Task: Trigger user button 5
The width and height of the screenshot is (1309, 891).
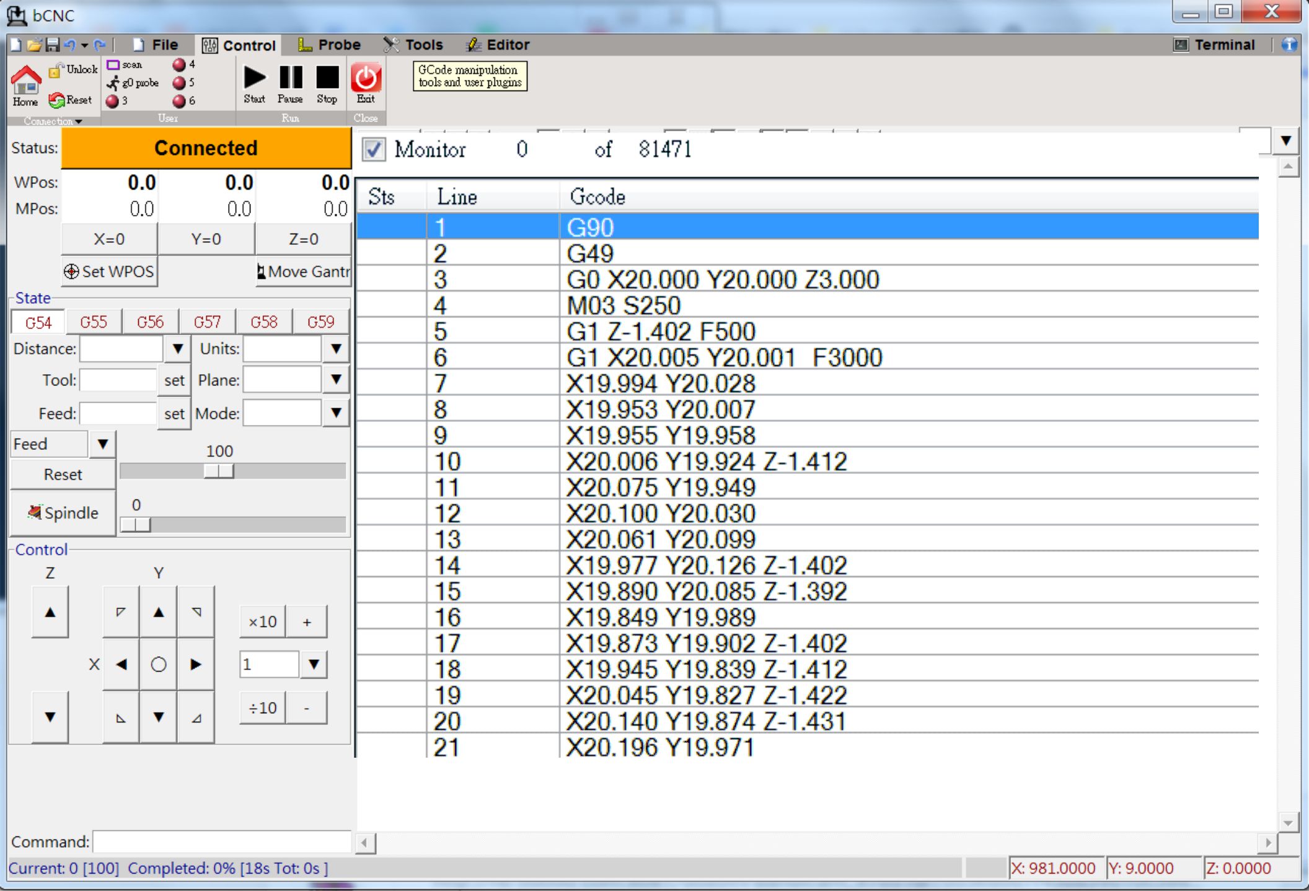Action: 184,82
